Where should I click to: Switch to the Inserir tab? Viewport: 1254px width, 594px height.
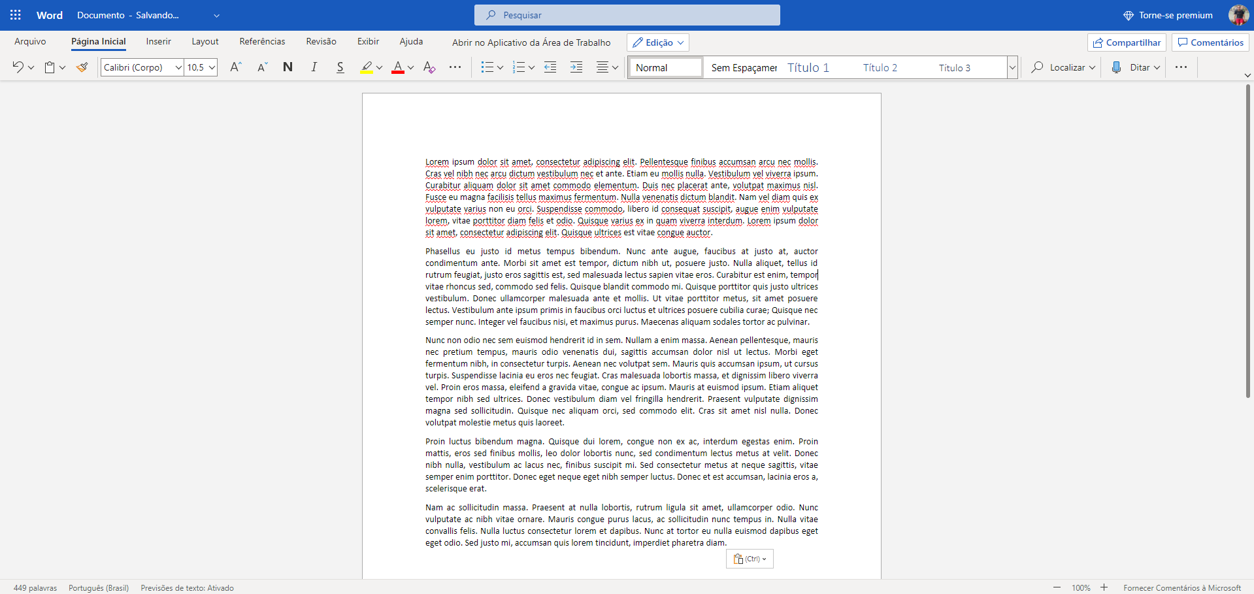(x=159, y=42)
